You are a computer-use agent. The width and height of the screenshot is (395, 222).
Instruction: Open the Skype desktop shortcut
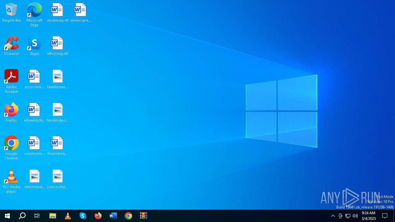click(x=34, y=46)
